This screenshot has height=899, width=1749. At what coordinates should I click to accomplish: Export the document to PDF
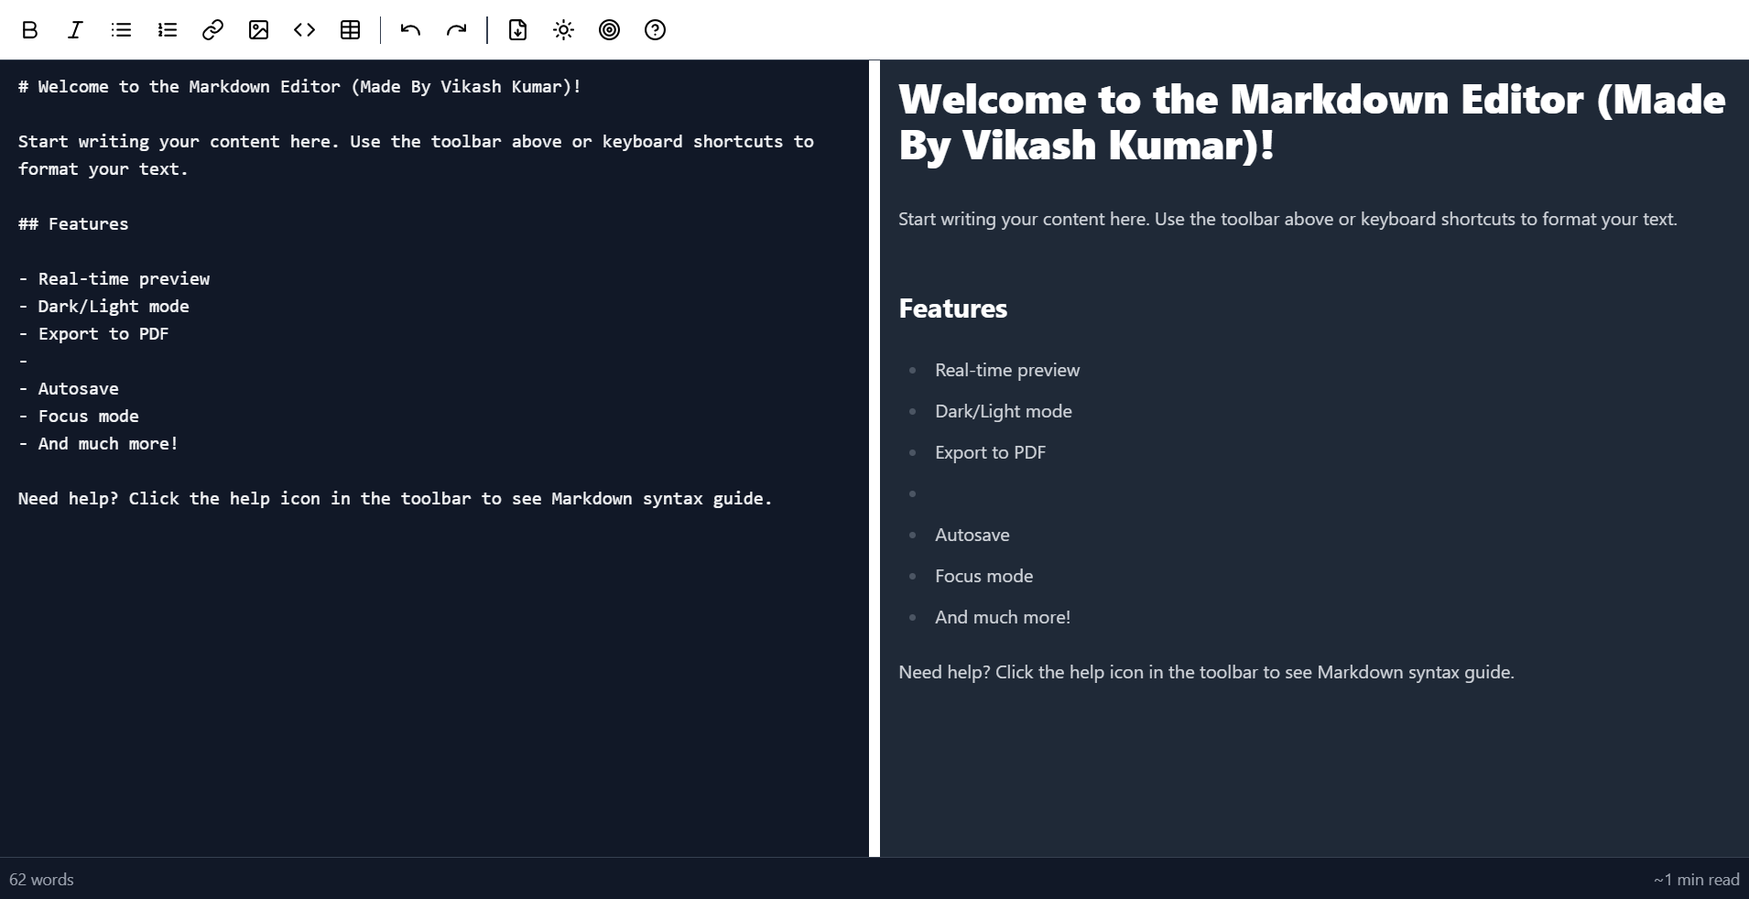tap(517, 30)
